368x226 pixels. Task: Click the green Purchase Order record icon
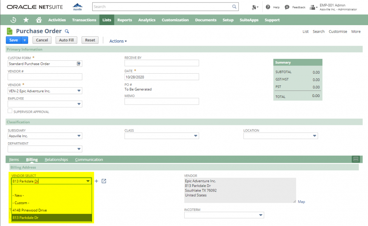click(10, 31)
